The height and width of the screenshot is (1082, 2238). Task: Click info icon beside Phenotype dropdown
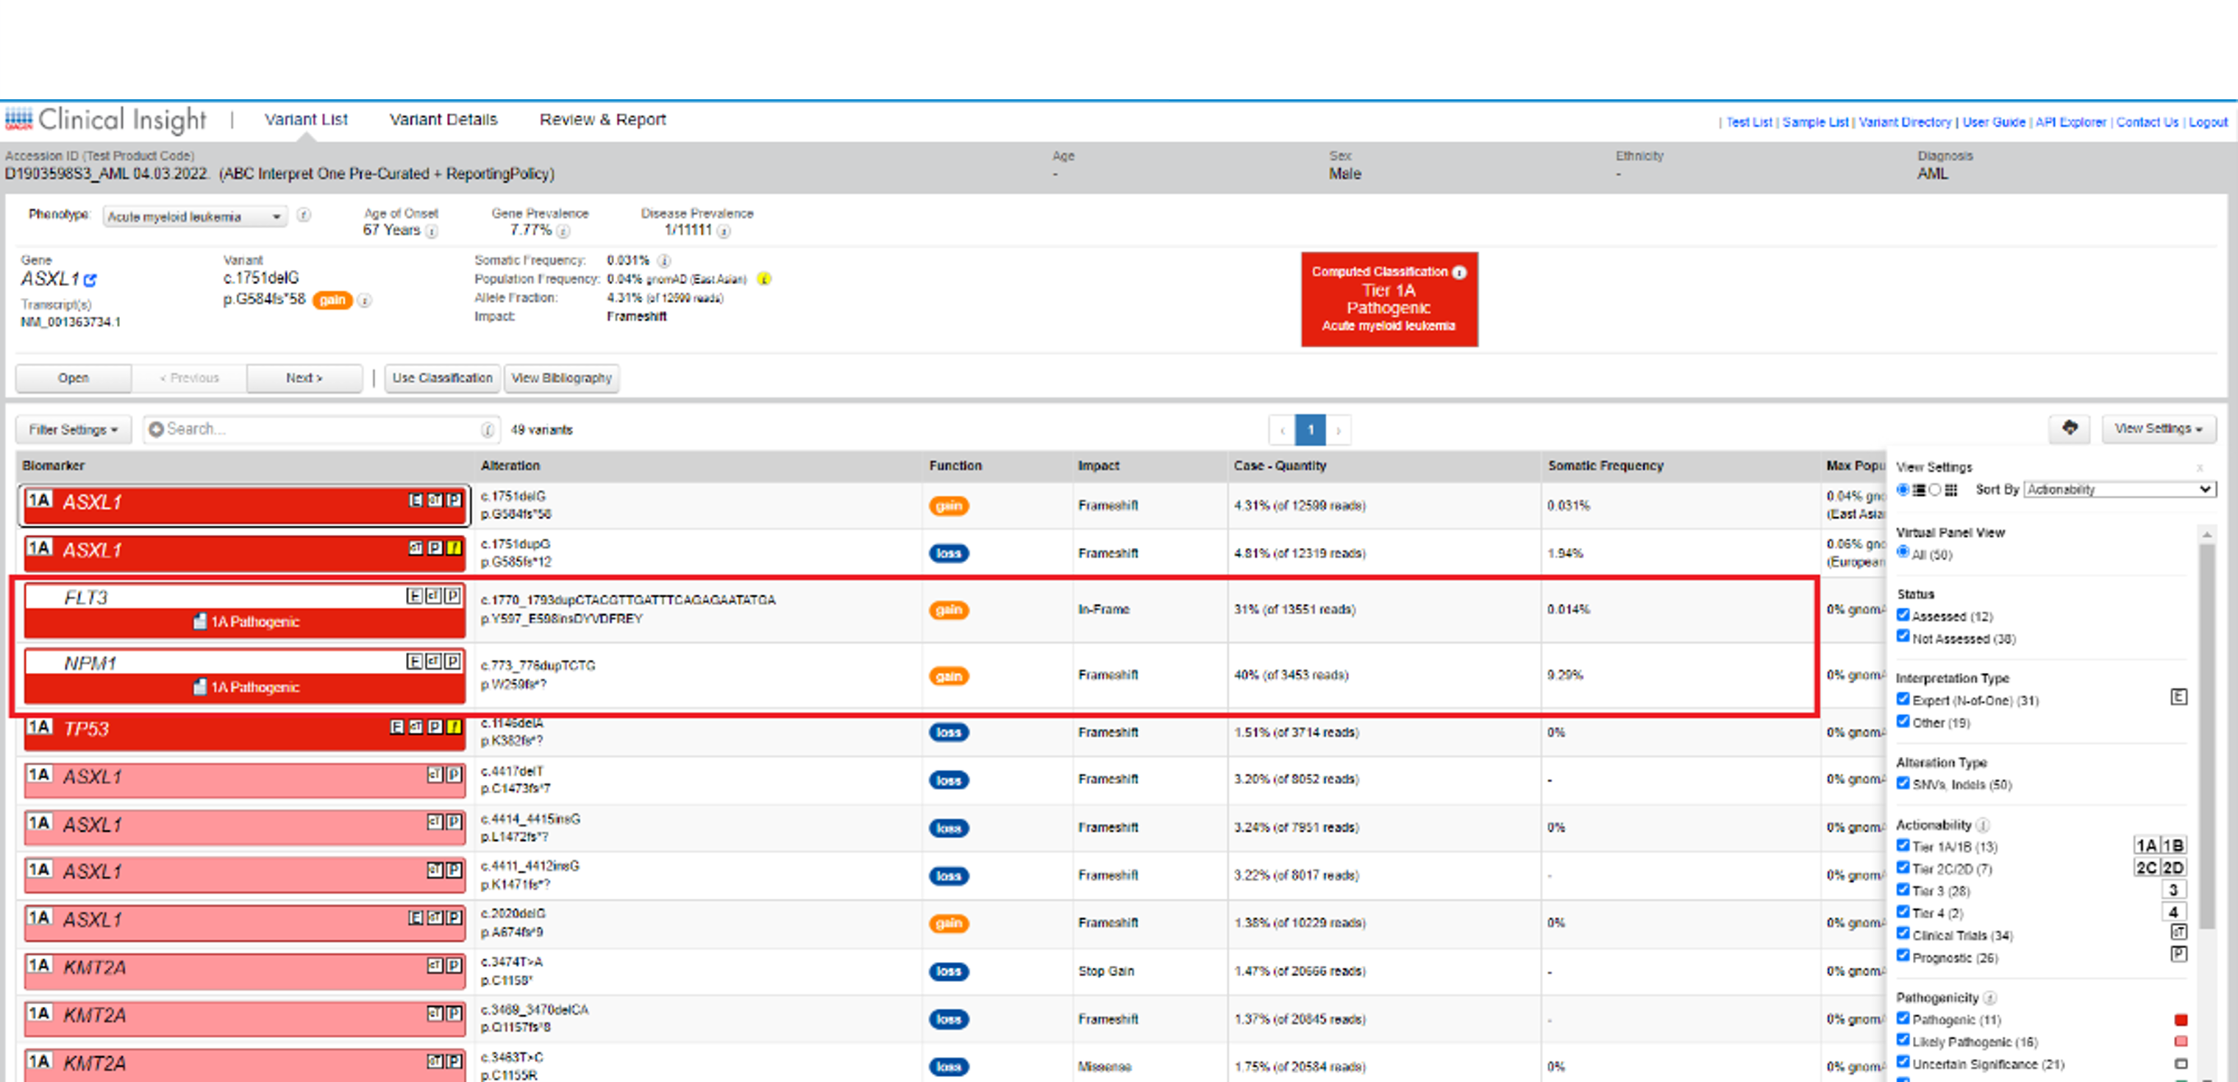click(303, 215)
